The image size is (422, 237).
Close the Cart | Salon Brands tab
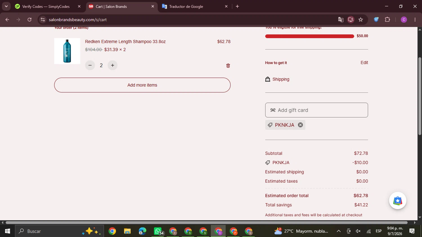(x=153, y=6)
